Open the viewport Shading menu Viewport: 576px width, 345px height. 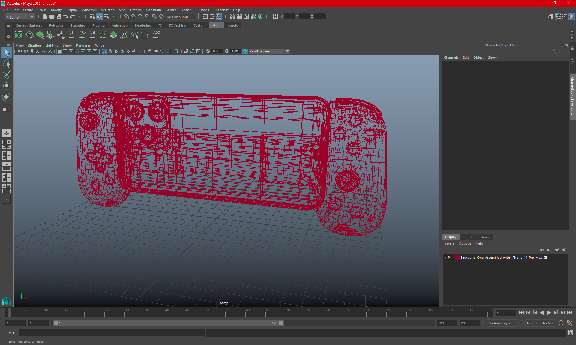(x=34, y=46)
